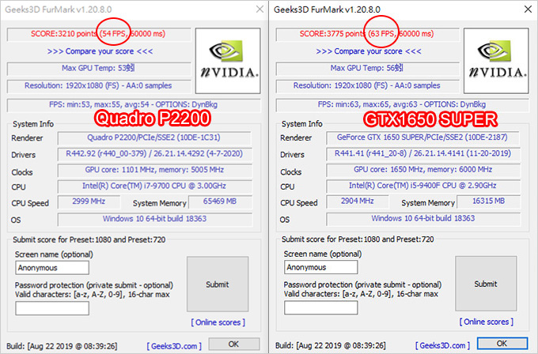Select the SCORE:3775 points text
This screenshot has width=538, height=354.
pos(333,34)
